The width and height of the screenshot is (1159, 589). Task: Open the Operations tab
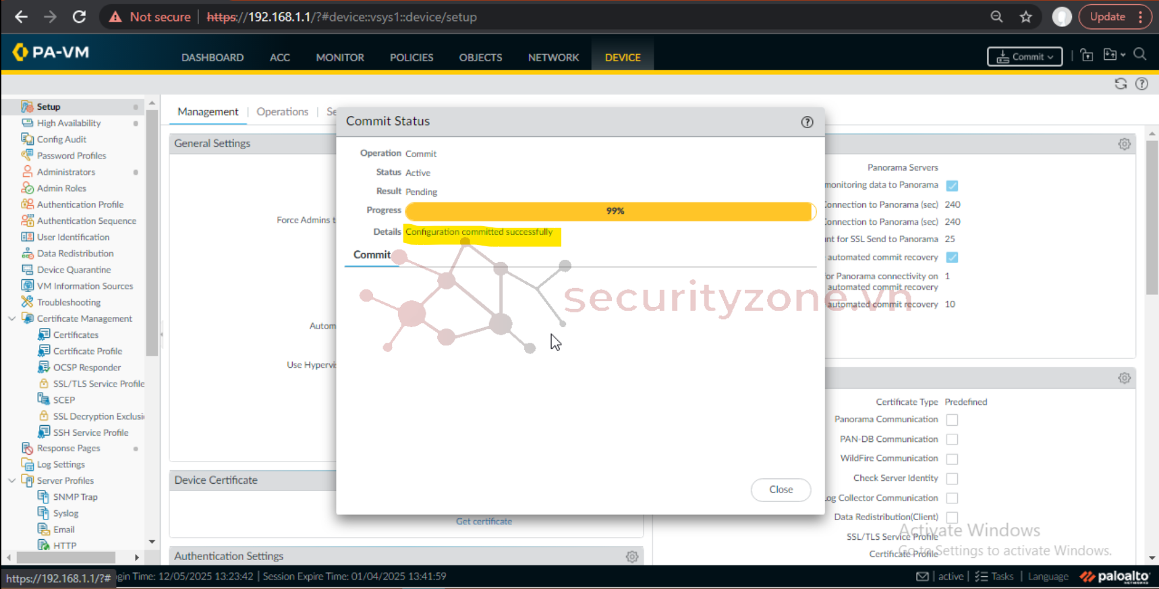point(282,112)
